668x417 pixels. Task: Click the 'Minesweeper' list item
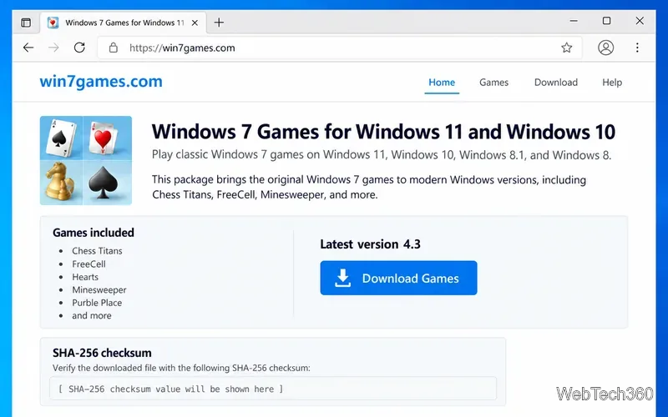99,289
